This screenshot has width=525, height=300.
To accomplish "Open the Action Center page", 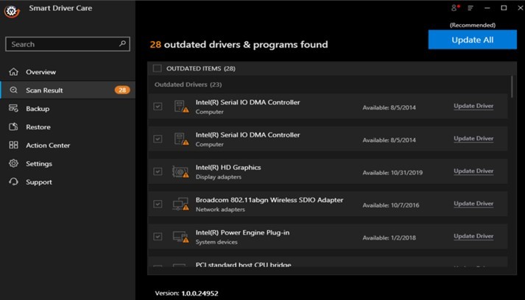I will [x=48, y=146].
